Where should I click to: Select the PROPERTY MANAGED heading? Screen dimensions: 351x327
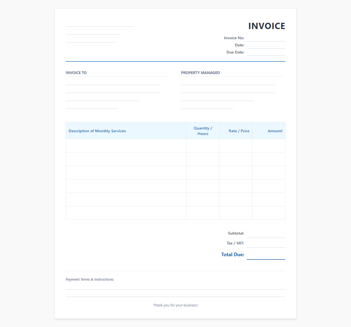click(200, 73)
